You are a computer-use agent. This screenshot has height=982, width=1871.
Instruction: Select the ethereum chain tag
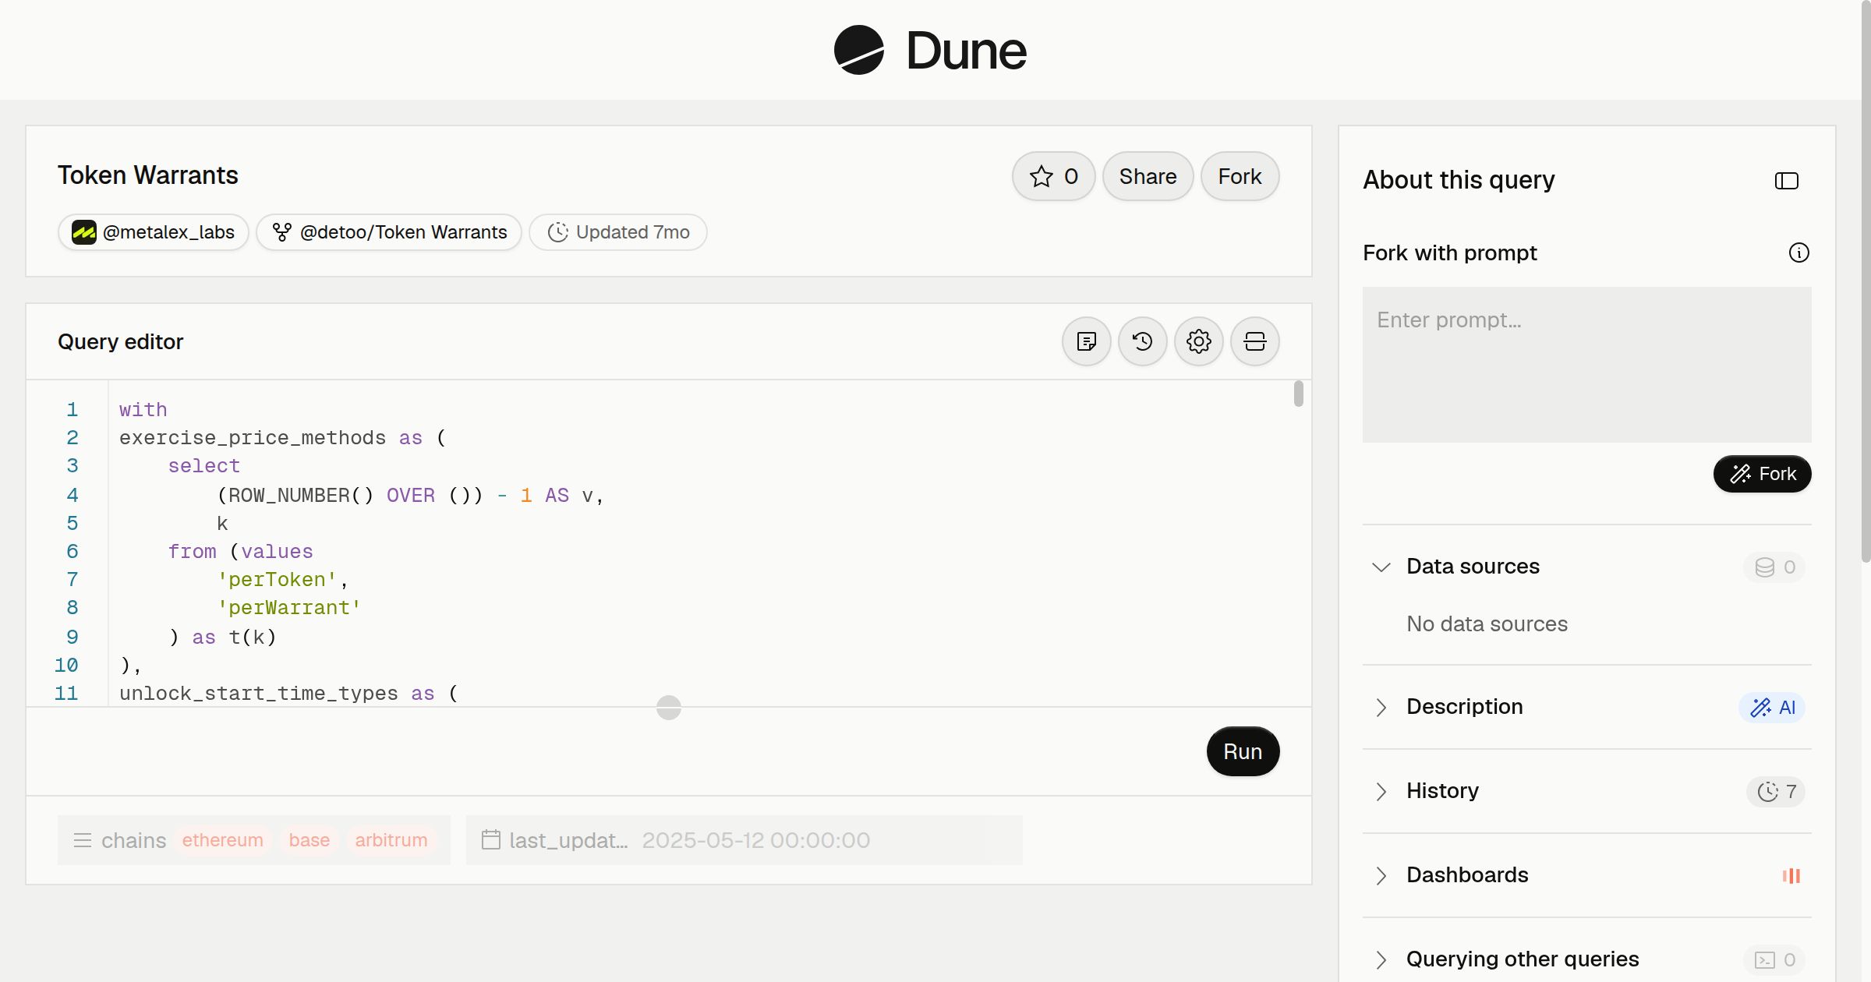(x=222, y=840)
